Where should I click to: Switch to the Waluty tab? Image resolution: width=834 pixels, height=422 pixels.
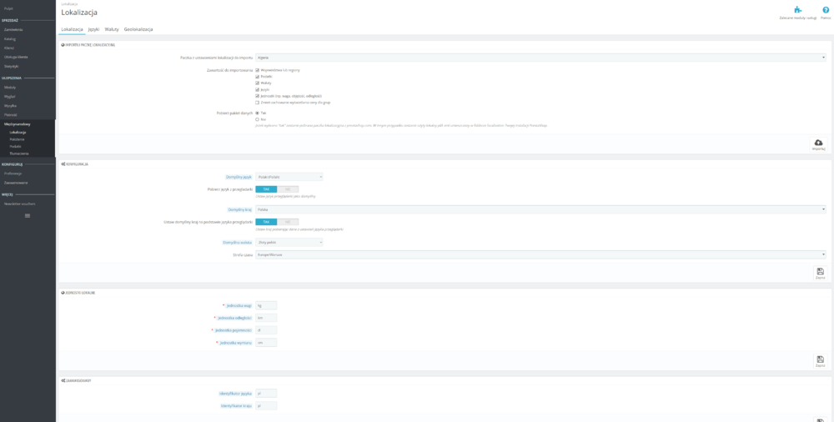(112, 29)
